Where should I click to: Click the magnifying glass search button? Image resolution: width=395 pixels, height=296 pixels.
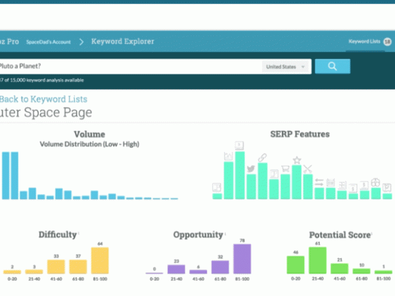pyautogui.click(x=332, y=66)
